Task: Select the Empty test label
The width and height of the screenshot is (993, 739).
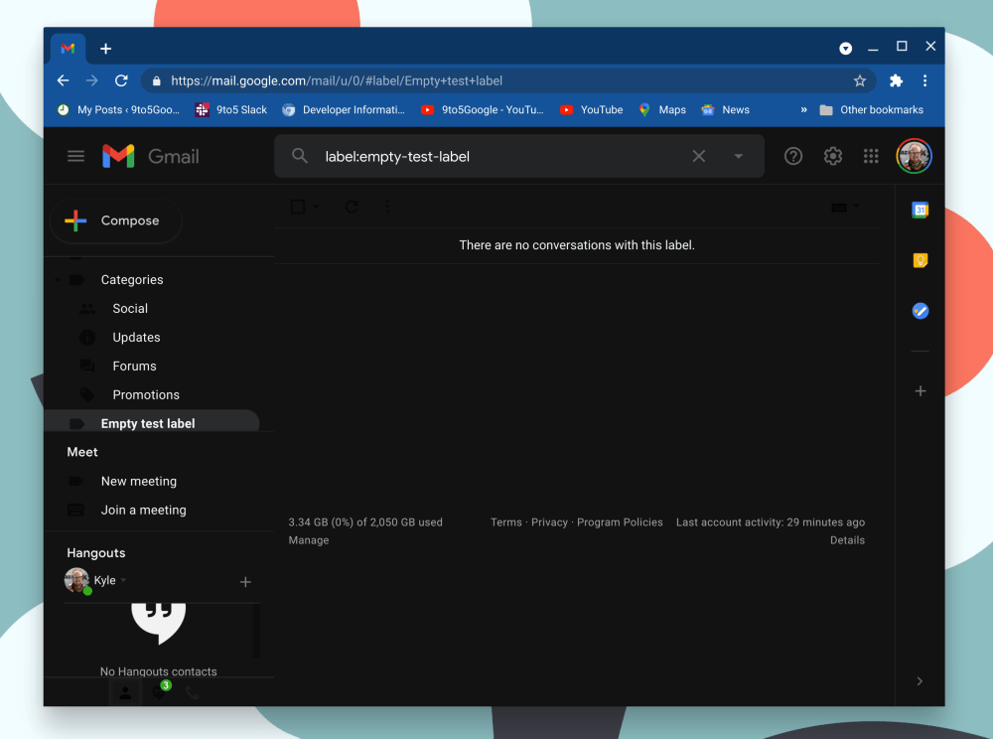Action: (x=148, y=423)
